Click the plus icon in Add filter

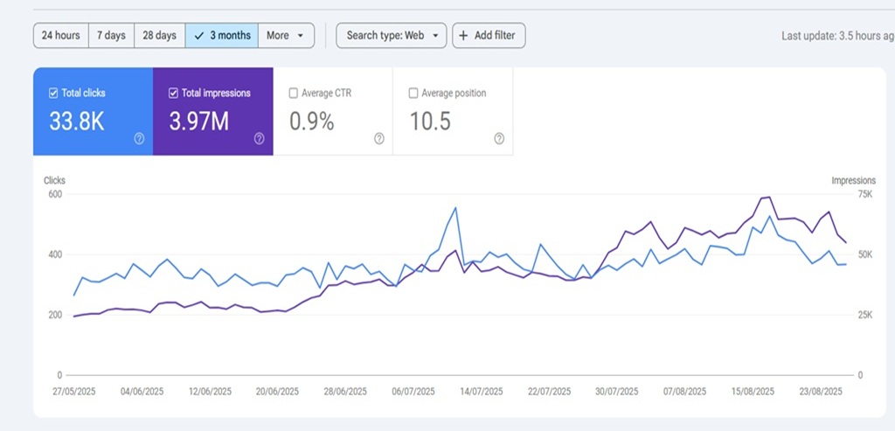463,36
